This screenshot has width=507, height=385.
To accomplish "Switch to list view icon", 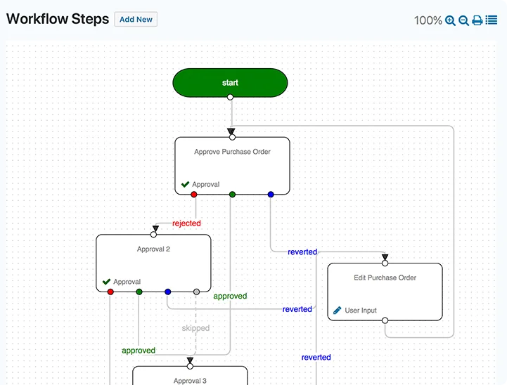I will (492, 20).
